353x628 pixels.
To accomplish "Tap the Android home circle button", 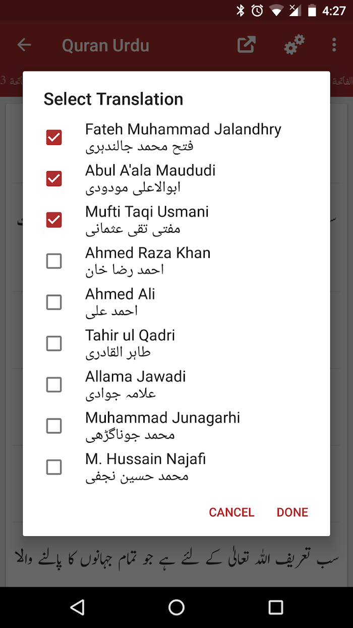I will (x=177, y=607).
